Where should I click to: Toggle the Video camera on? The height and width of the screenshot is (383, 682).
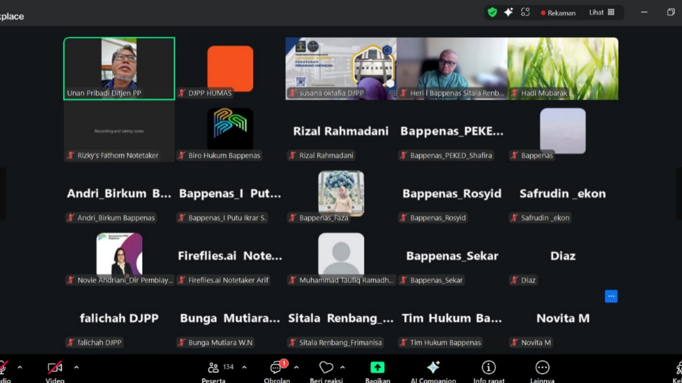click(x=55, y=368)
